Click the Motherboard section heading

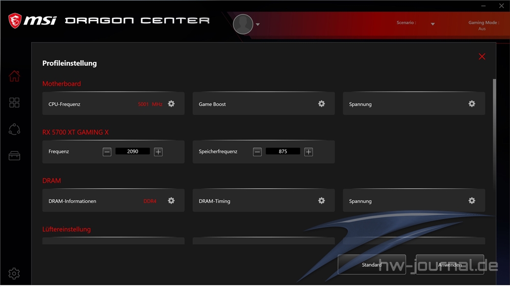click(62, 84)
